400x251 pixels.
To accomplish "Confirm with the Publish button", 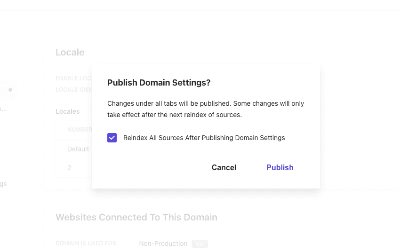I will 280,167.
